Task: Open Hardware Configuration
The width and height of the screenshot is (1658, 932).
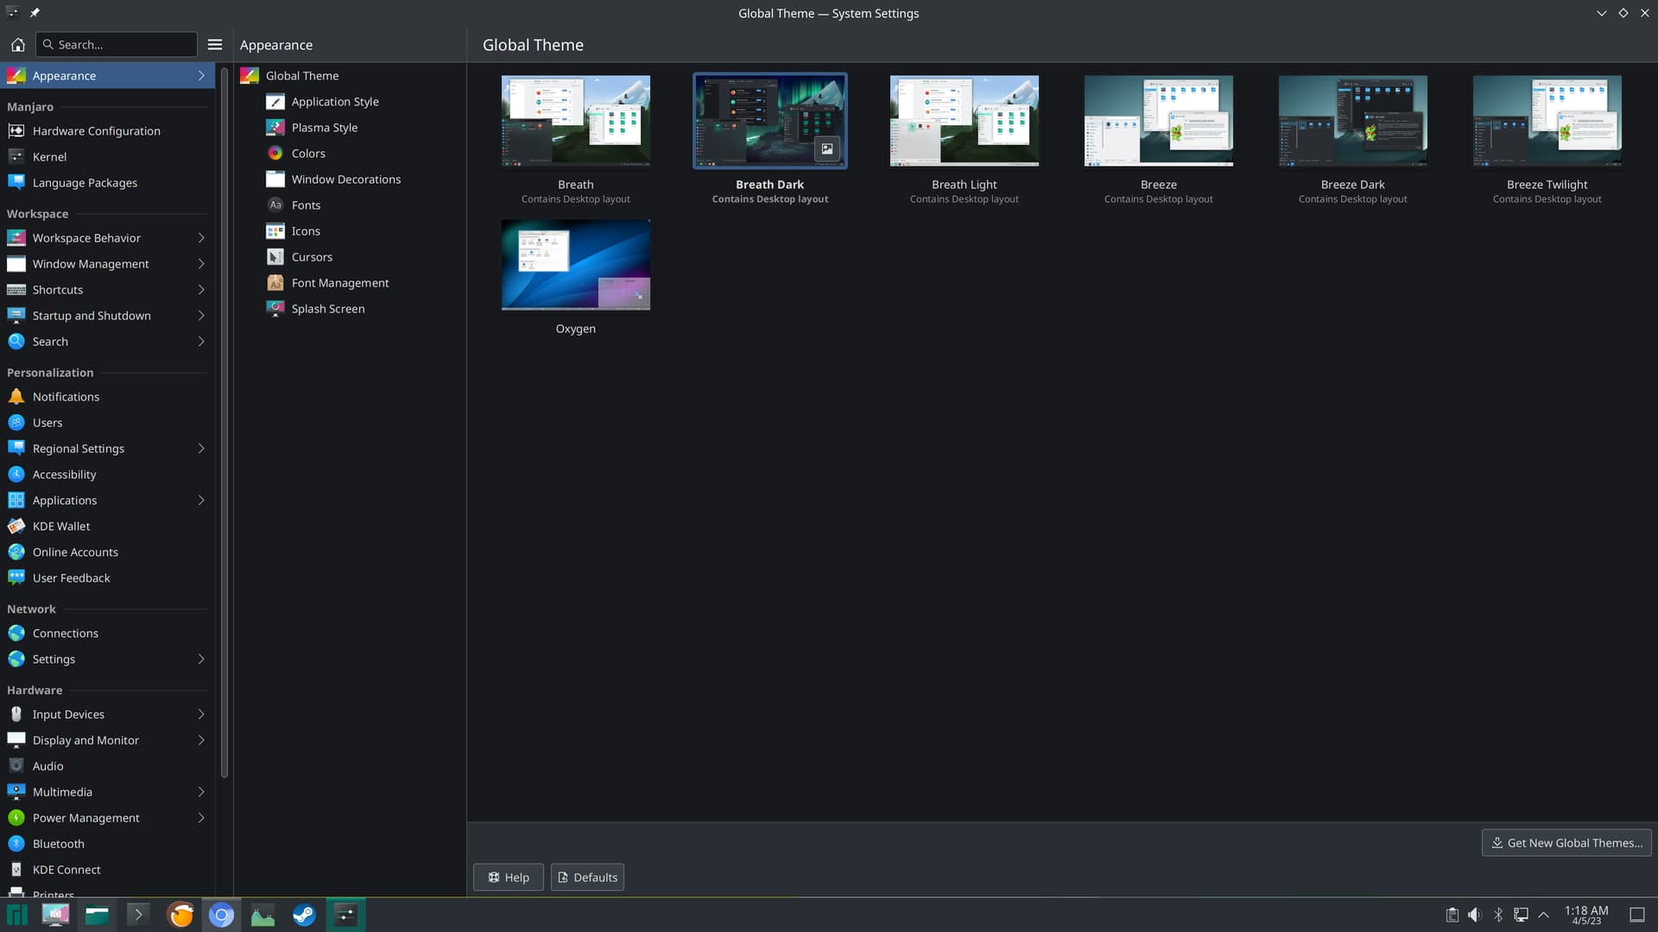Action: click(x=107, y=131)
